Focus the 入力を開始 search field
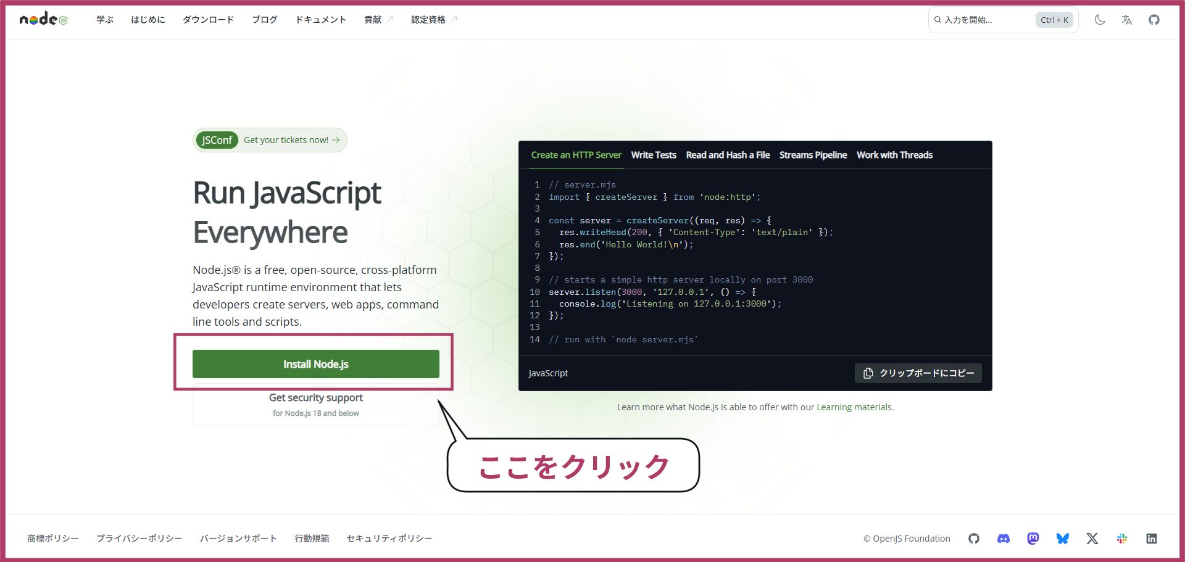 pos(1003,20)
